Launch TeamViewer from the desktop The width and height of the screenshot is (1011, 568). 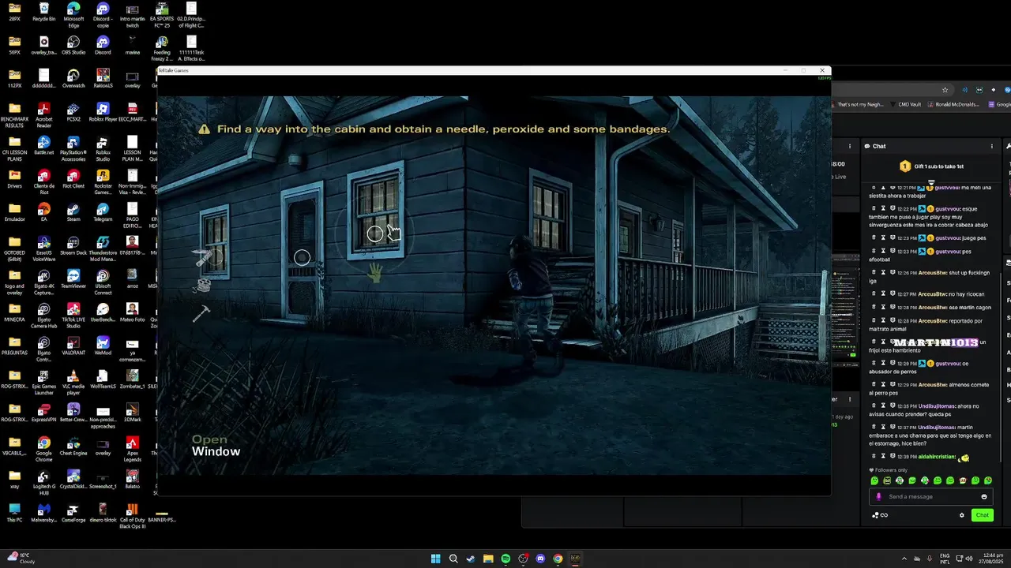point(73,278)
